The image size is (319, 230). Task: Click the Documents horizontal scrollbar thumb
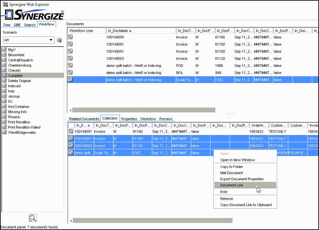tap(144, 110)
